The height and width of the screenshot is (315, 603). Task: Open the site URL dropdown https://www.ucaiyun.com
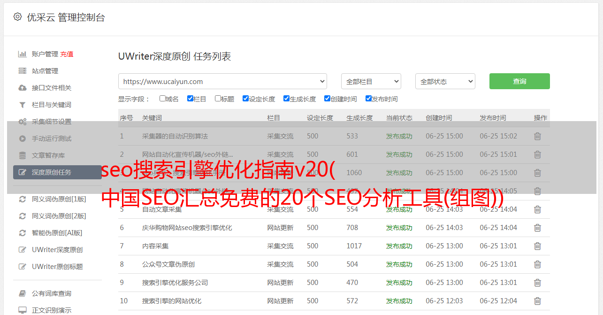pos(222,81)
